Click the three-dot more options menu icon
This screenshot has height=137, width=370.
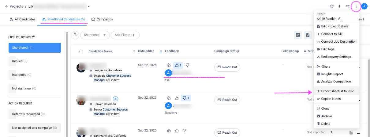pyautogui.click(x=356, y=6)
